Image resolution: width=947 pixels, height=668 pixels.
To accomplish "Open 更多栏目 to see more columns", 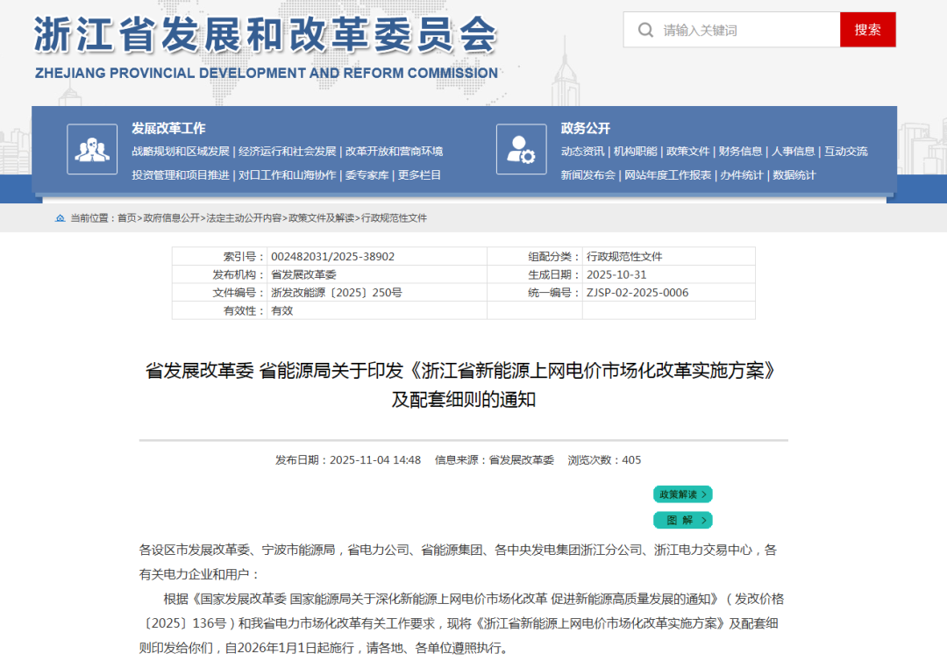I will [421, 174].
